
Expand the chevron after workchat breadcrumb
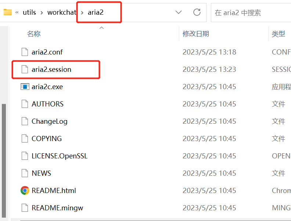pos(82,13)
